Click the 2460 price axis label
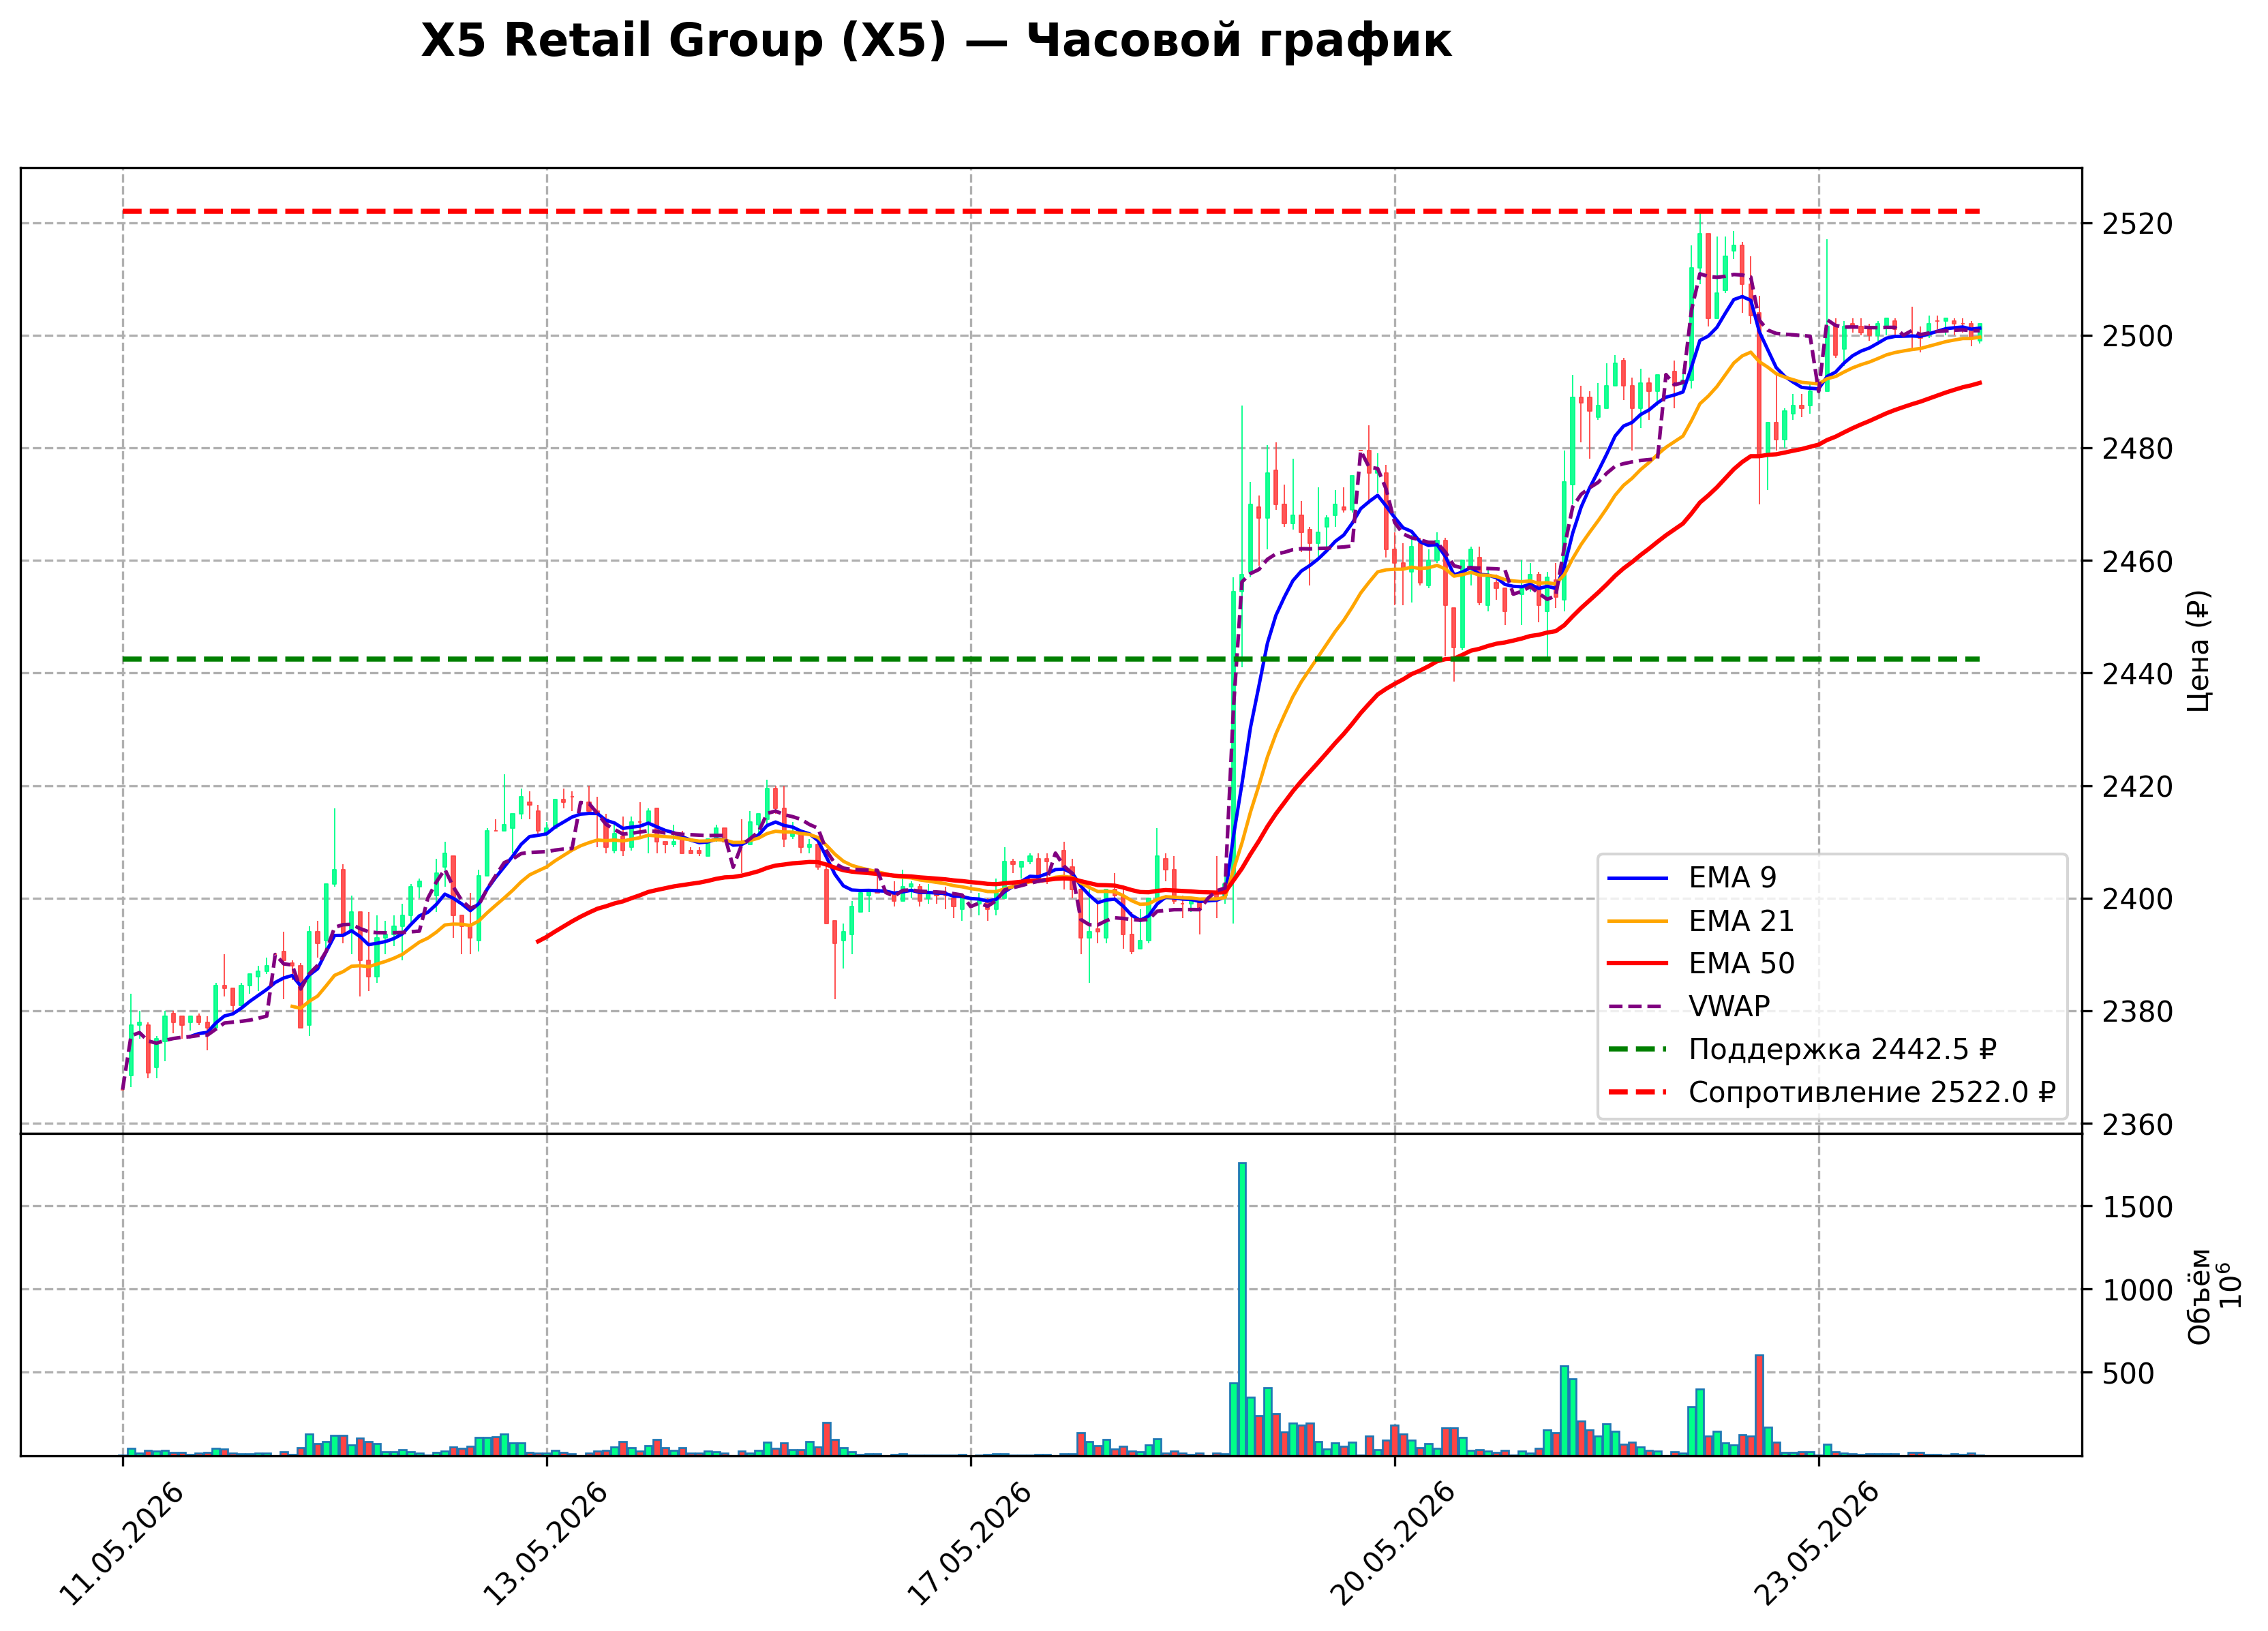The height and width of the screenshot is (1631, 2268). pyautogui.click(x=2138, y=562)
